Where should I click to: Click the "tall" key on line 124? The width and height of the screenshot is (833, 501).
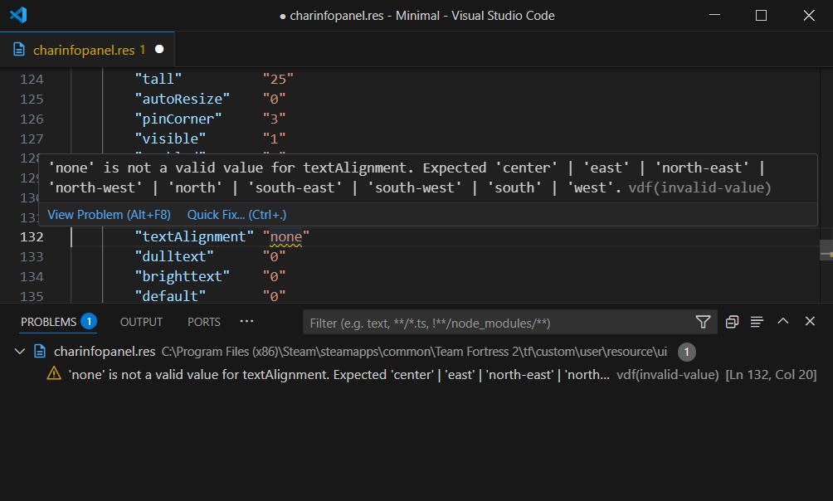coord(158,79)
